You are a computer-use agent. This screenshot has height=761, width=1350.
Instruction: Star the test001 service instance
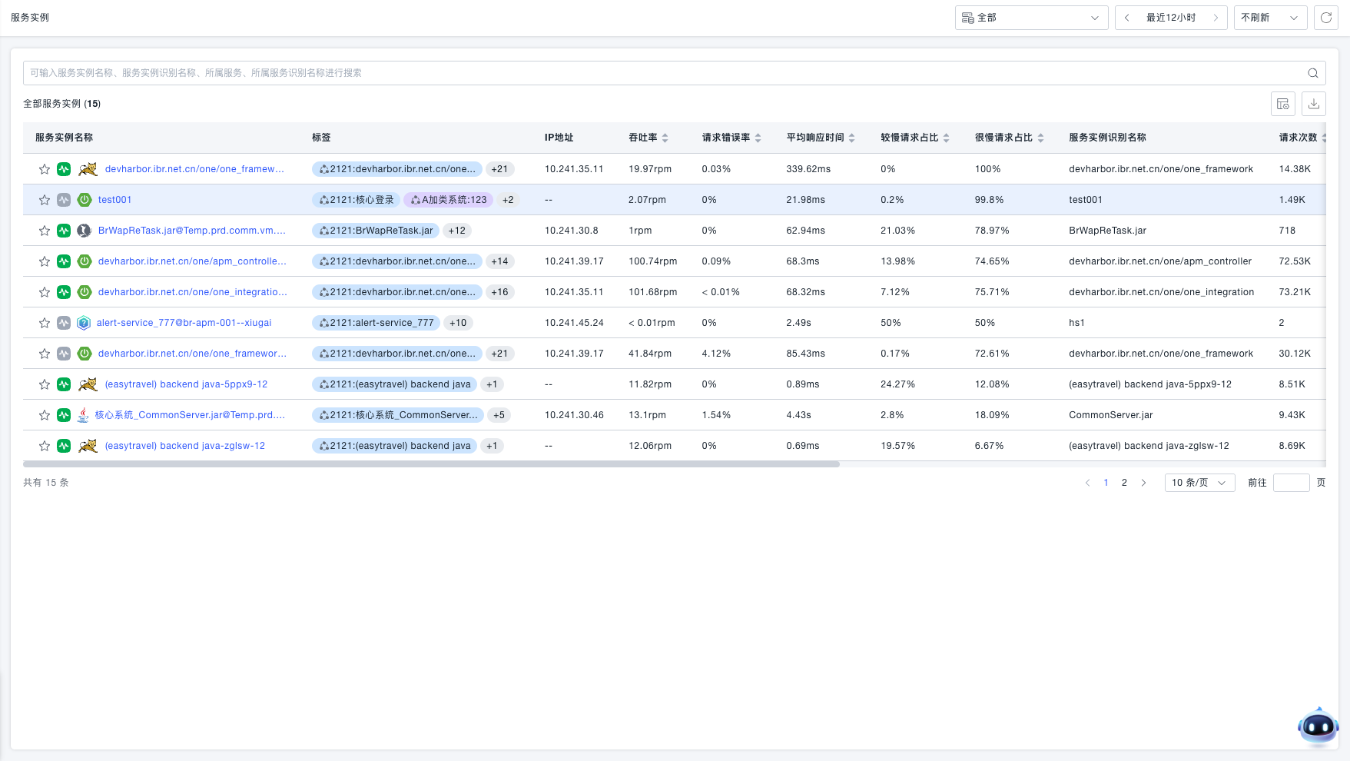tap(45, 200)
